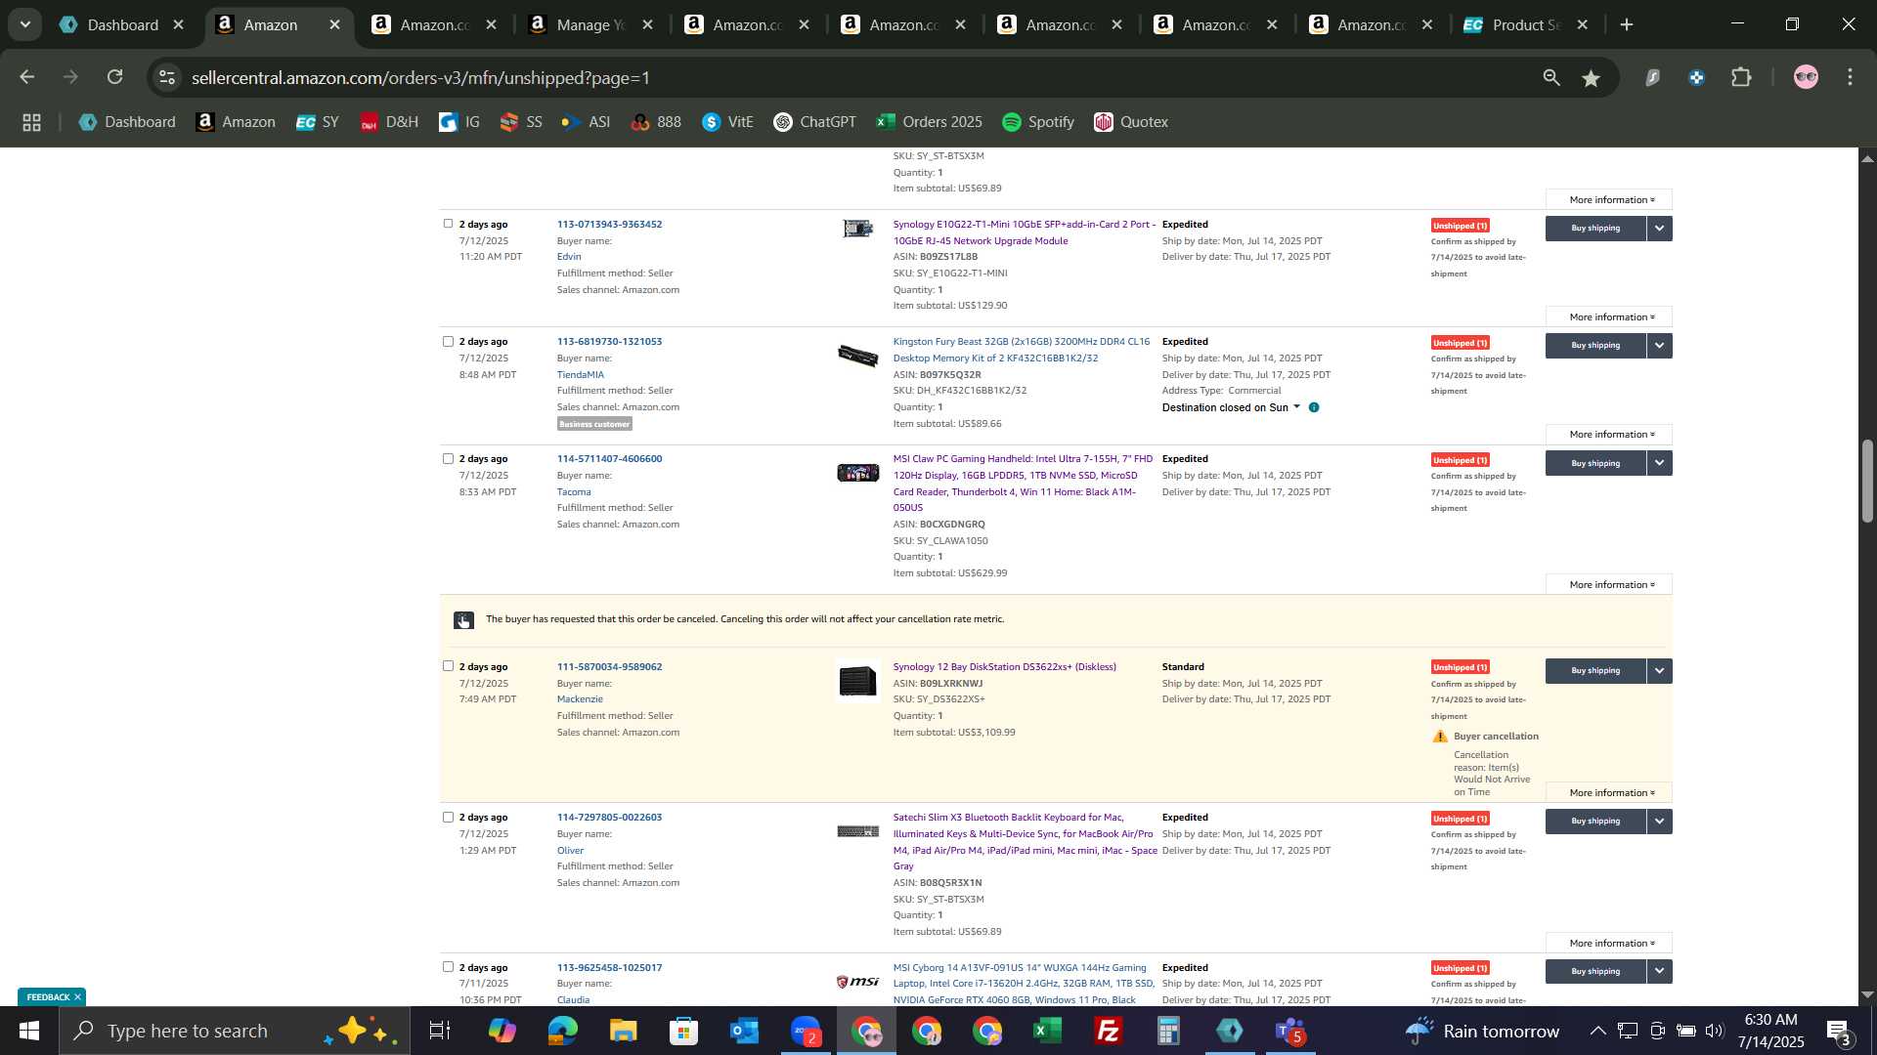Click the buyer cancellation banner icon

coord(463,620)
